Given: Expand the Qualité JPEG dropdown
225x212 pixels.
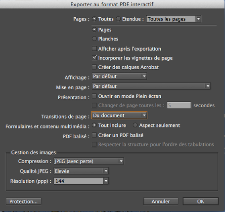Looking at the screenshot, I should point(81,171).
